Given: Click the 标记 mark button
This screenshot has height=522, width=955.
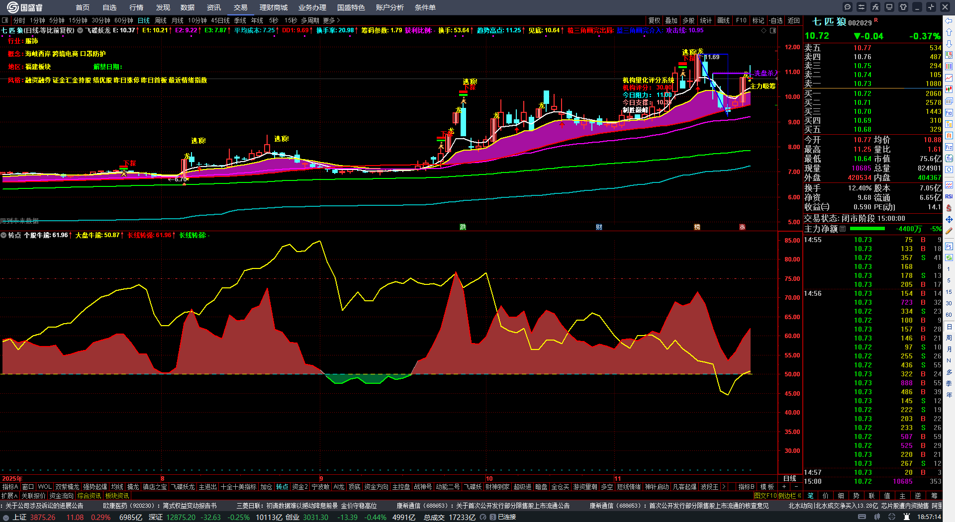Looking at the screenshot, I should (758, 20).
